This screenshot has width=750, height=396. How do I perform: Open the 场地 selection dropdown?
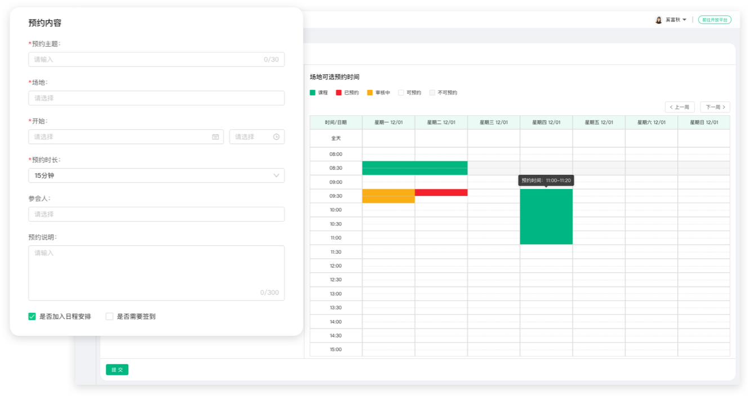(x=156, y=98)
